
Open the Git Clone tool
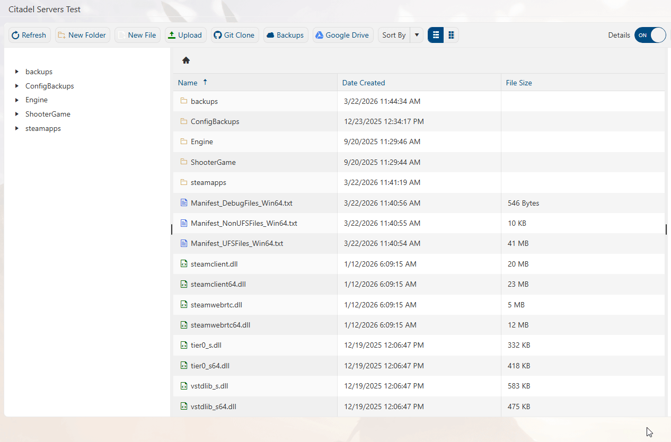[235, 35]
